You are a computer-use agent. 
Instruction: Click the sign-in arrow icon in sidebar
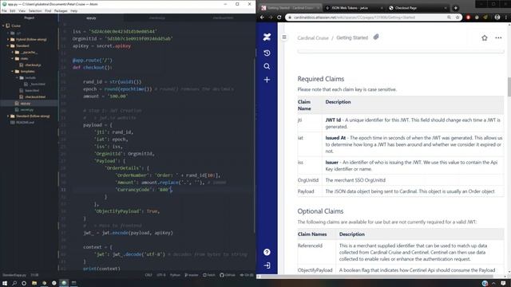(267, 265)
